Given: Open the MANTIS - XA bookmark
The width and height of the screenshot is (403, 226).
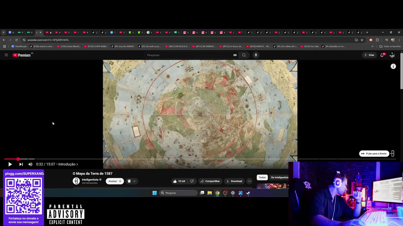Looking at the screenshot, I should (258, 46).
